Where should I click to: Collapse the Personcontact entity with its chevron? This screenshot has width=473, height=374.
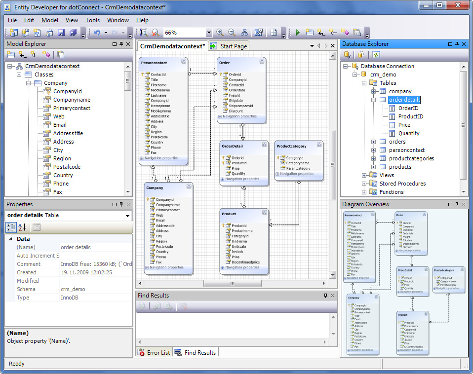click(183, 62)
